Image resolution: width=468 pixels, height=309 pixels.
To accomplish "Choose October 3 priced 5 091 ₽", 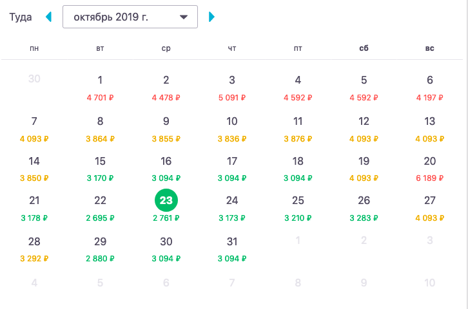I will click(x=232, y=87).
